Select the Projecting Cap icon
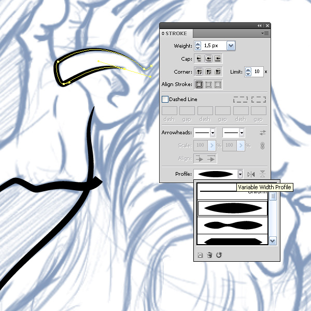 [x=218, y=59]
